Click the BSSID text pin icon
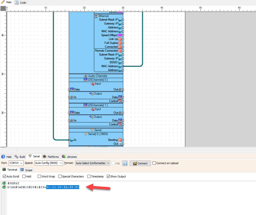 point(120,62)
